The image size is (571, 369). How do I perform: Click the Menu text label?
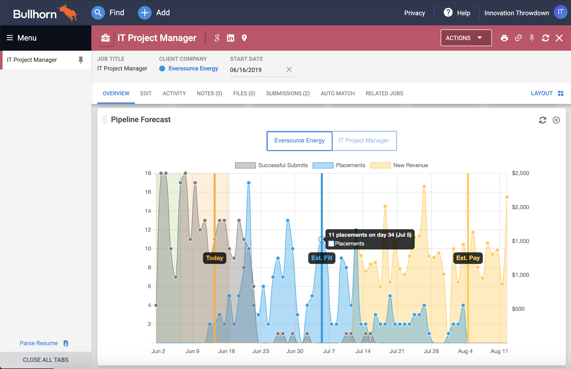tap(27, 38)
